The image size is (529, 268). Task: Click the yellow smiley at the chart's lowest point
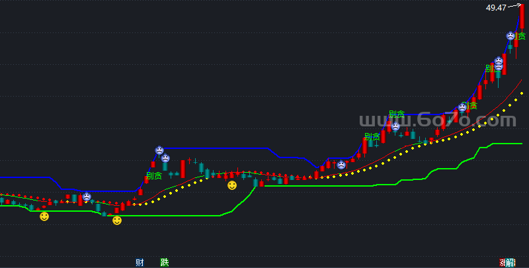coord(117,220)
